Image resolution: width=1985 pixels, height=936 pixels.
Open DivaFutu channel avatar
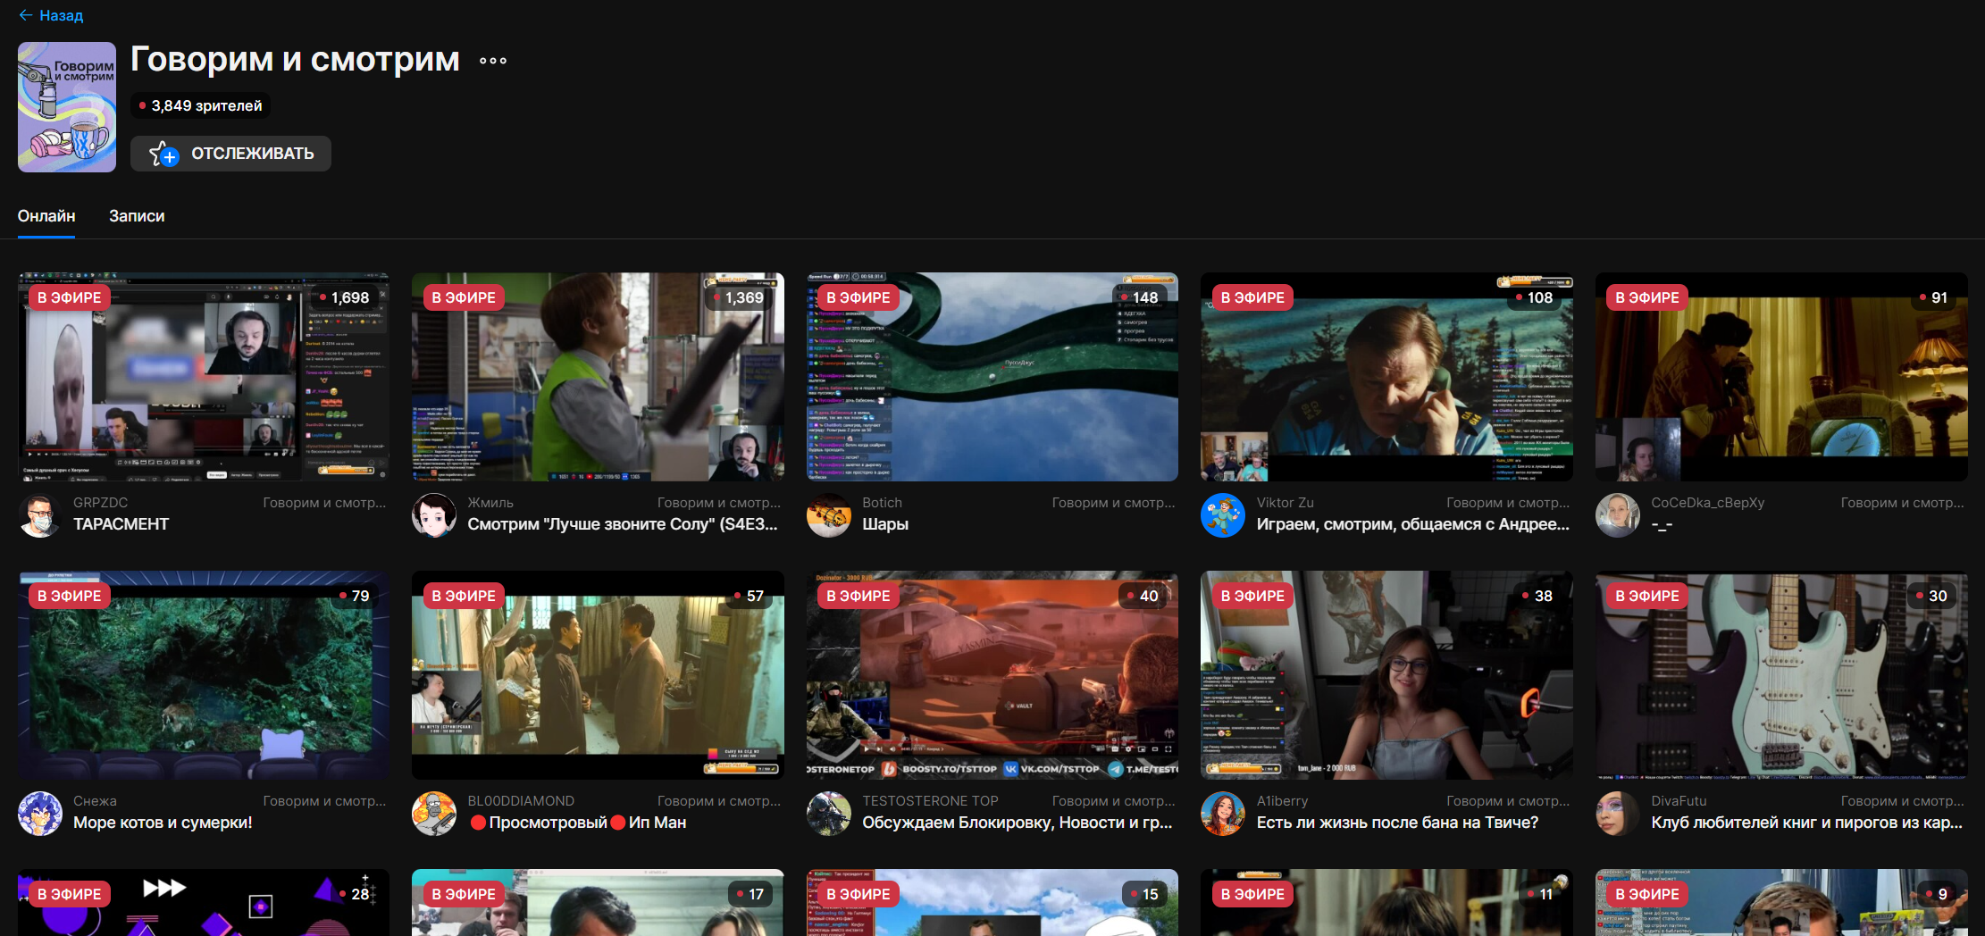tap(1618, 814)
